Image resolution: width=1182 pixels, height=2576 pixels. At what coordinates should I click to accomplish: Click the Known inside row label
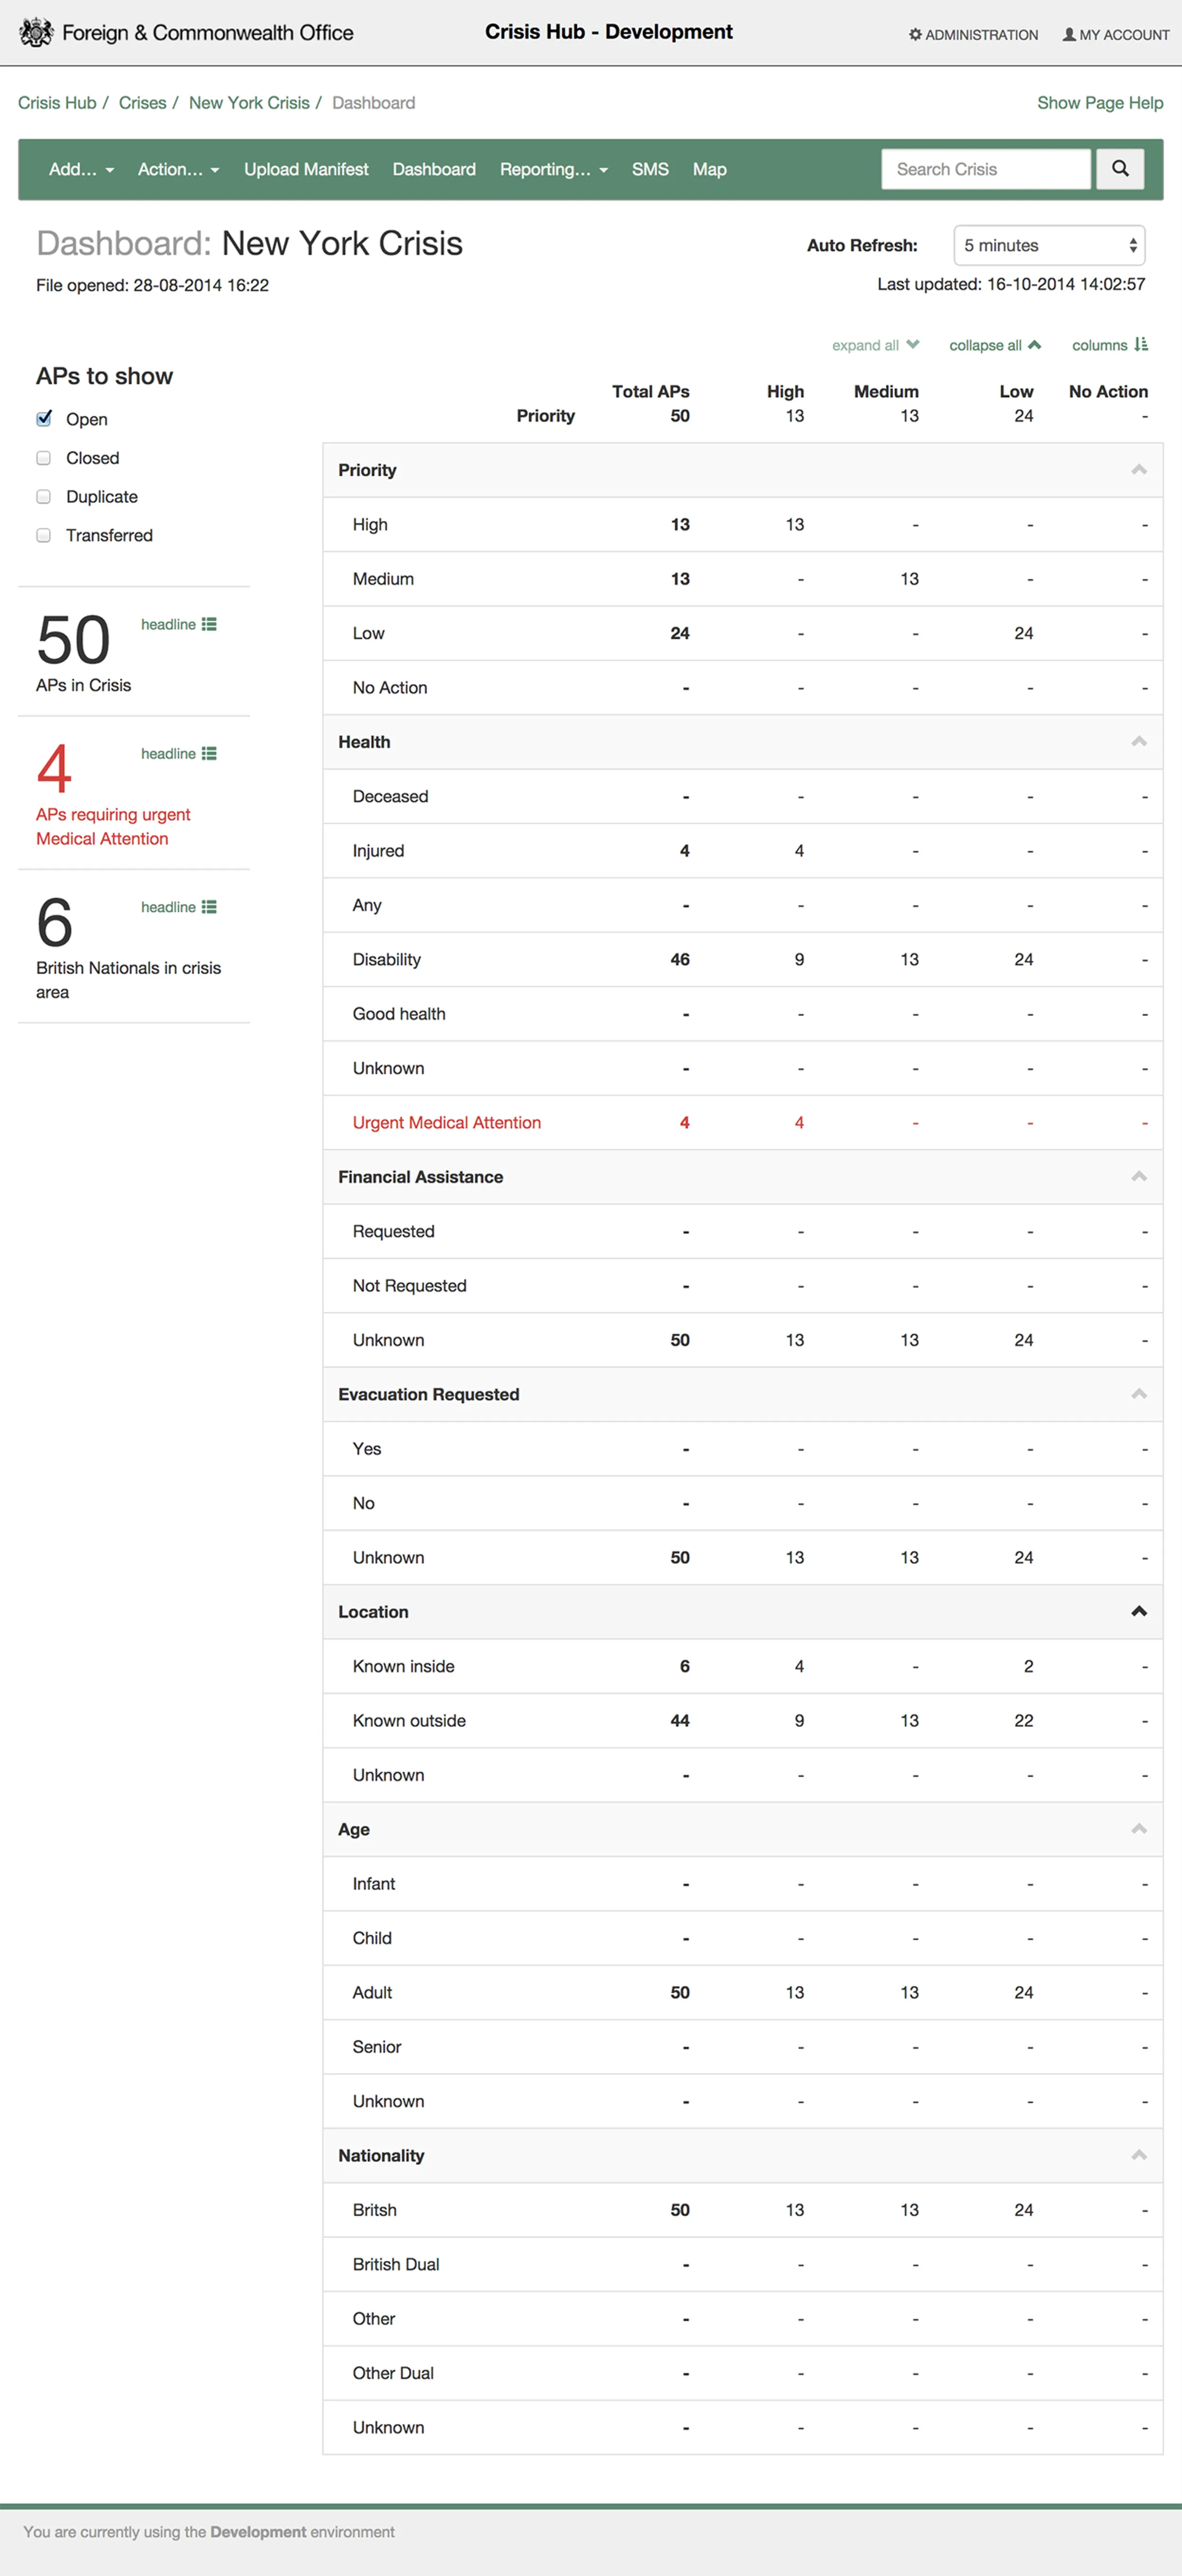tap(404, 1667)
